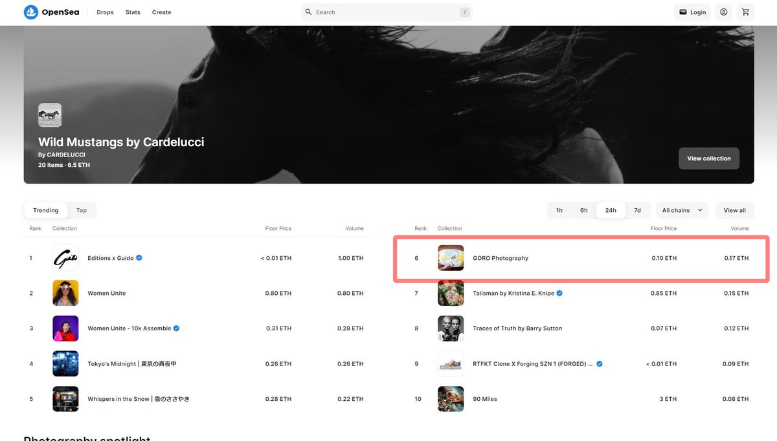This screenshot has width=777, height=441.
Task: Click verified badge beside Women Unite - 10k Assemble
Action: (x=176, y=328)
